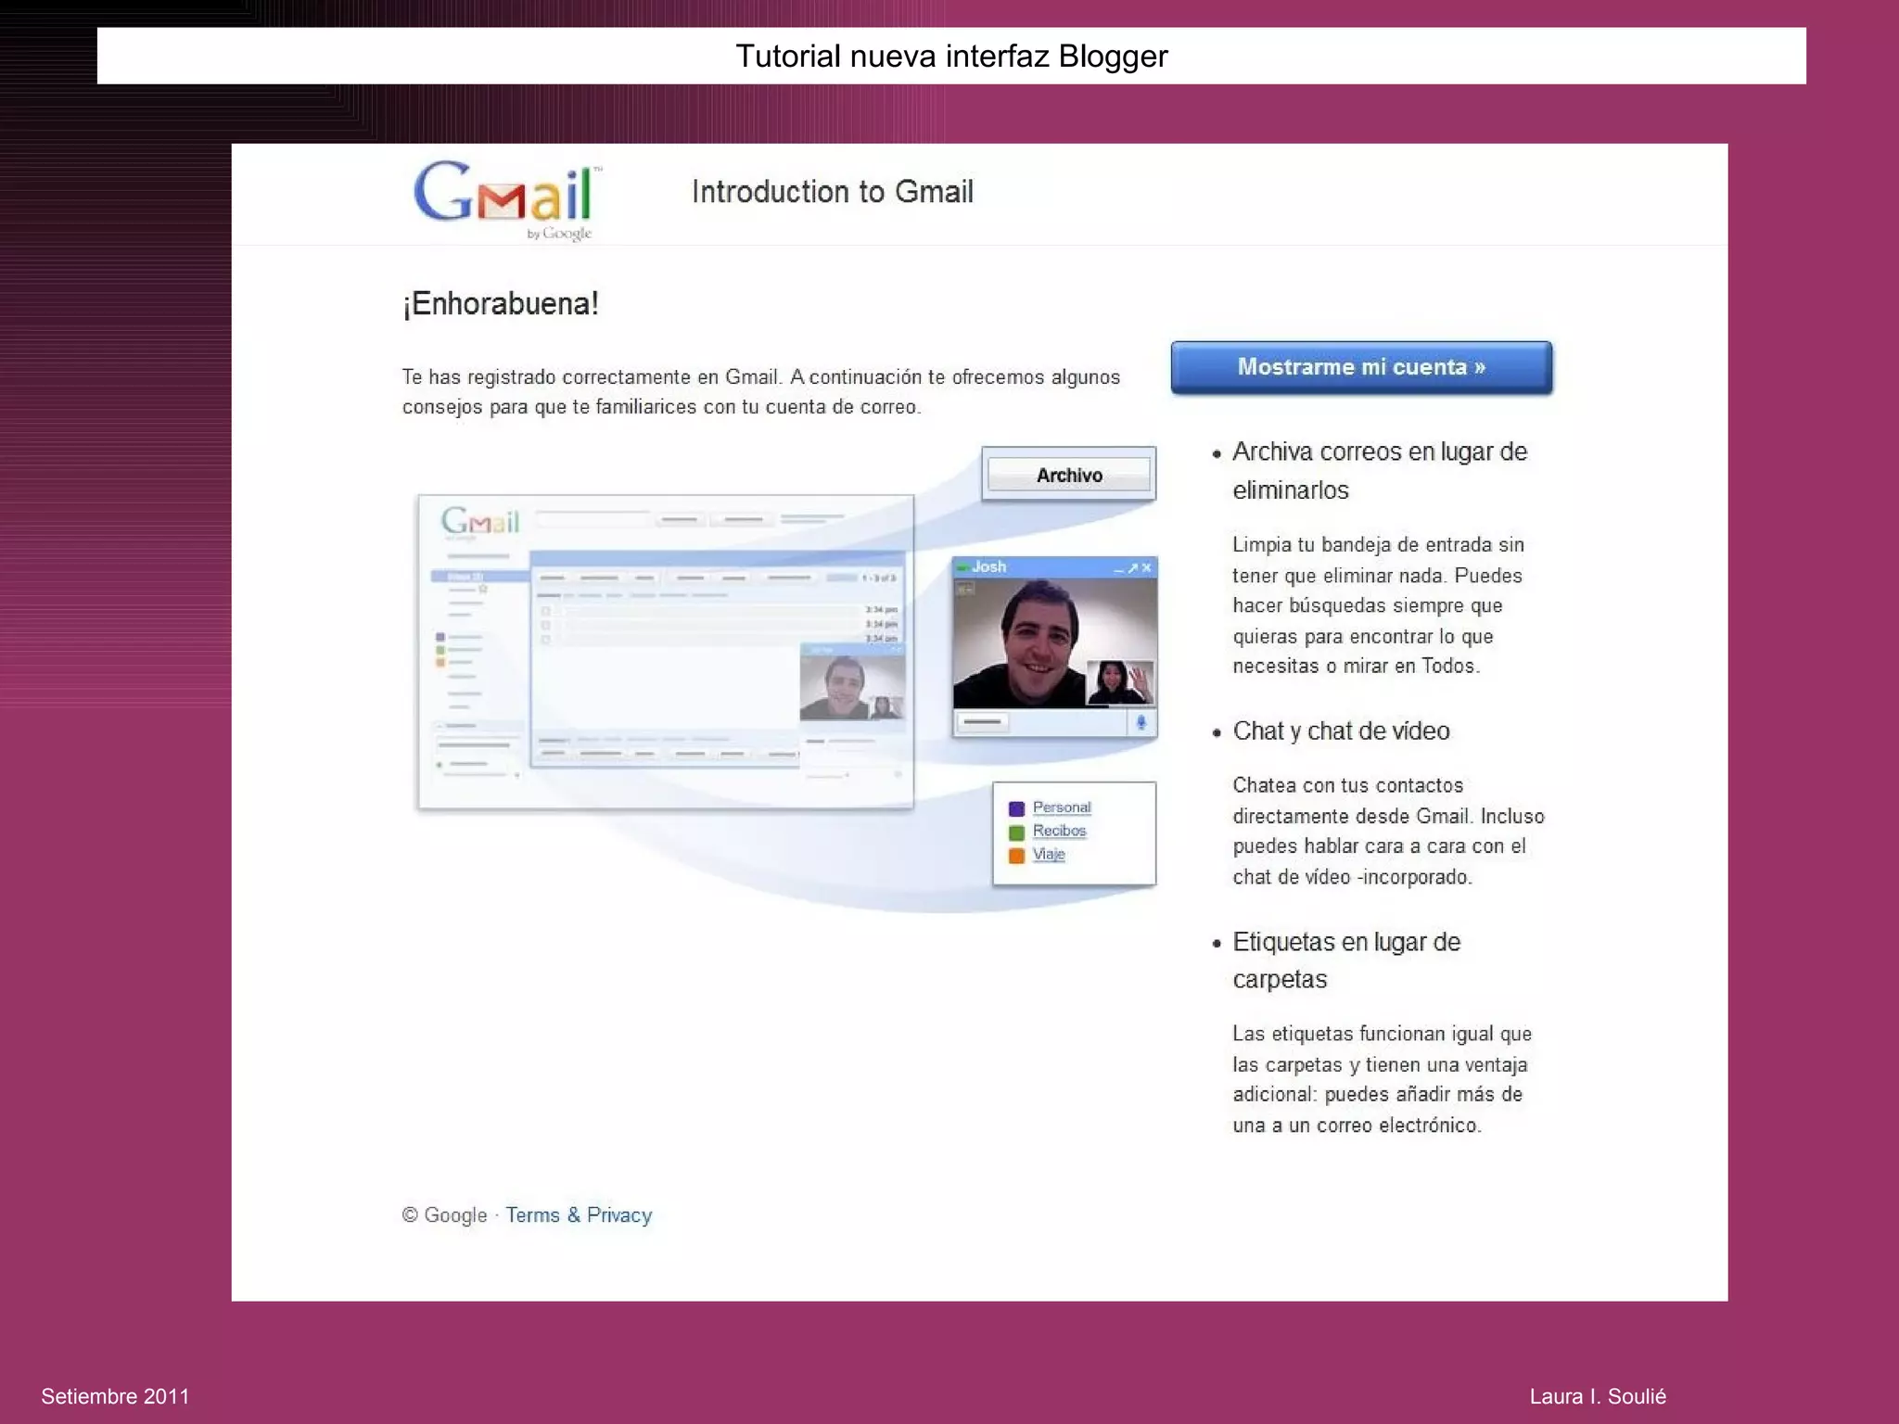
Task: Click the microphone icon in Josh chat
Action: pyautogui.click(x=1141, y=722)
